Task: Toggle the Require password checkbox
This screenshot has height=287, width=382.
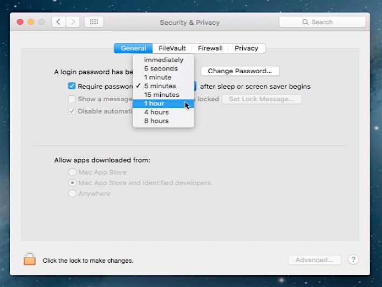Action: click(x=72, y=86)
